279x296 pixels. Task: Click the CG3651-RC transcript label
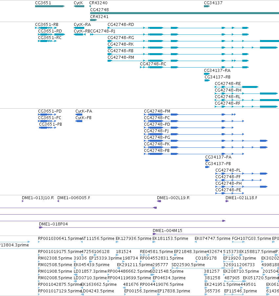click(x=50, y=37)
